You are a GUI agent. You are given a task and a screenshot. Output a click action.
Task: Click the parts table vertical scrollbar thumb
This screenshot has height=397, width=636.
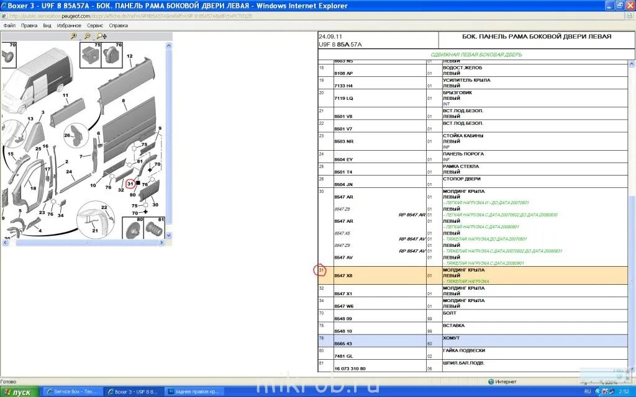pos(632,280)
